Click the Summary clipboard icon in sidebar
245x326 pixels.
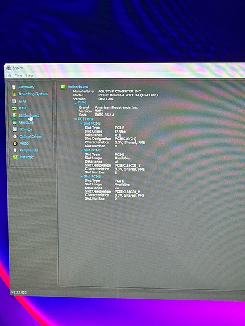coord(14,87)
